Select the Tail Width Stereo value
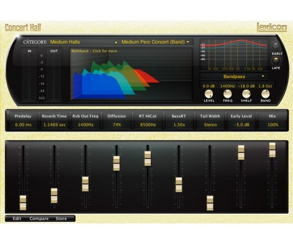 pyautogui.click(x=210, y=125)
